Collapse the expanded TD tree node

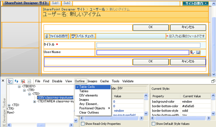coord(29,94)
